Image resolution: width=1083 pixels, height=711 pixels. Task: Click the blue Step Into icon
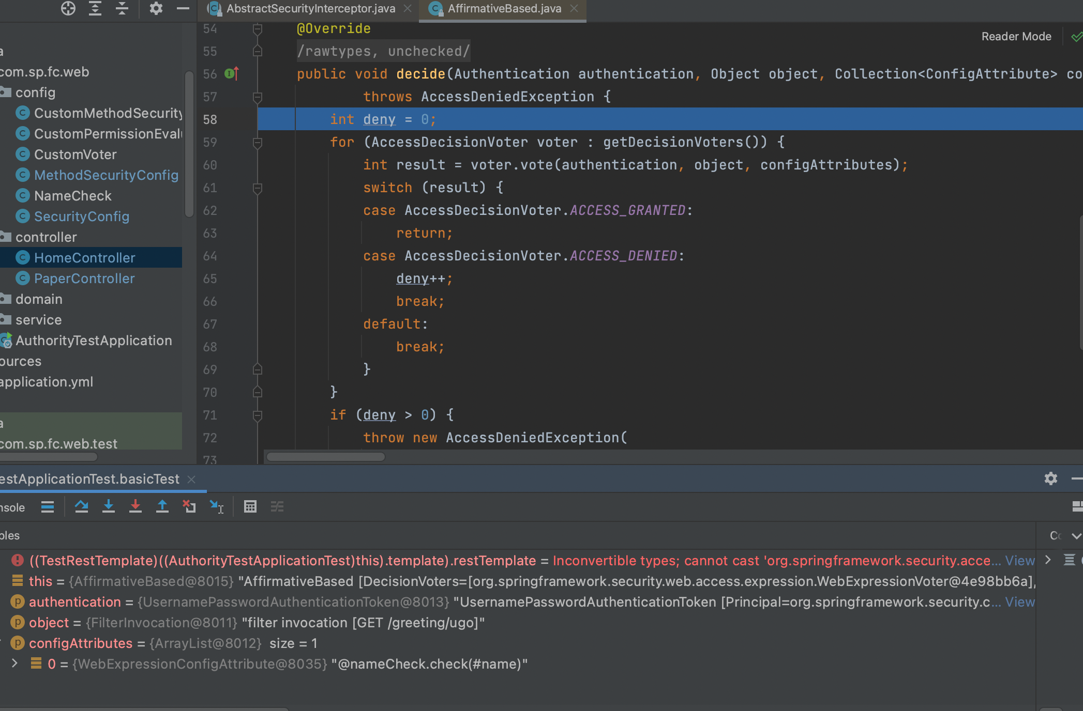point(109,506)
